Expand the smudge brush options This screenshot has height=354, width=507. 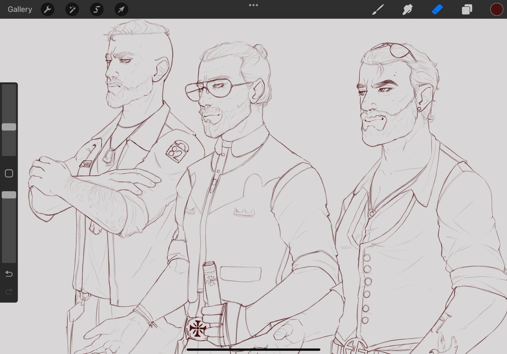click(407, 9)
